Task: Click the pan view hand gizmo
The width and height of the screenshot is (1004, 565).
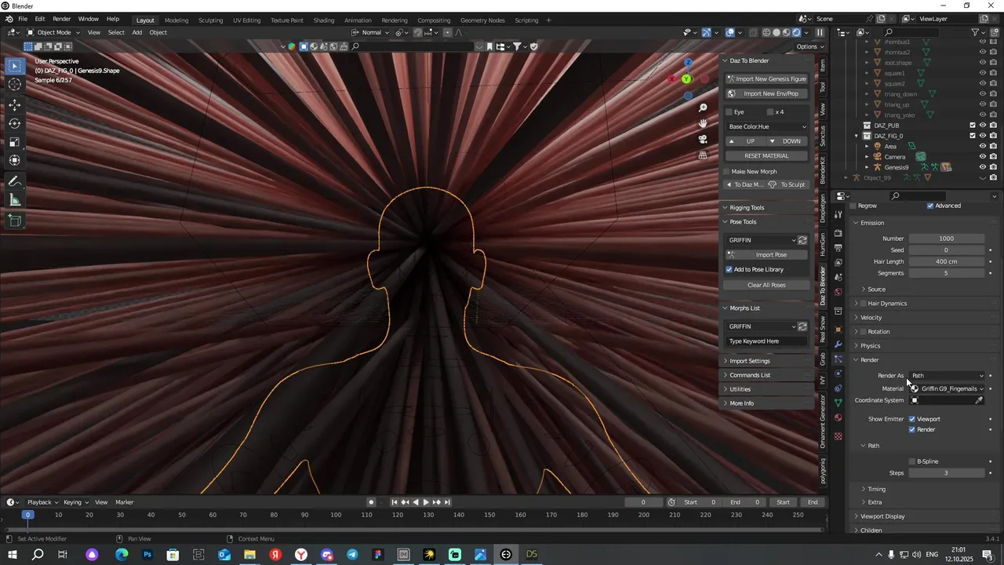Action: pyautogui.click(x=703, y=123)
